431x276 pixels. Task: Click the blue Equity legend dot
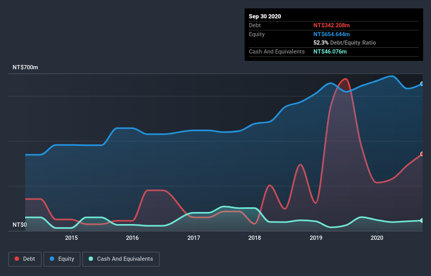tap(52, 259)
